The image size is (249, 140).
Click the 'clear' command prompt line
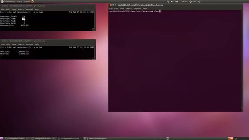click(x=135, y=11)
